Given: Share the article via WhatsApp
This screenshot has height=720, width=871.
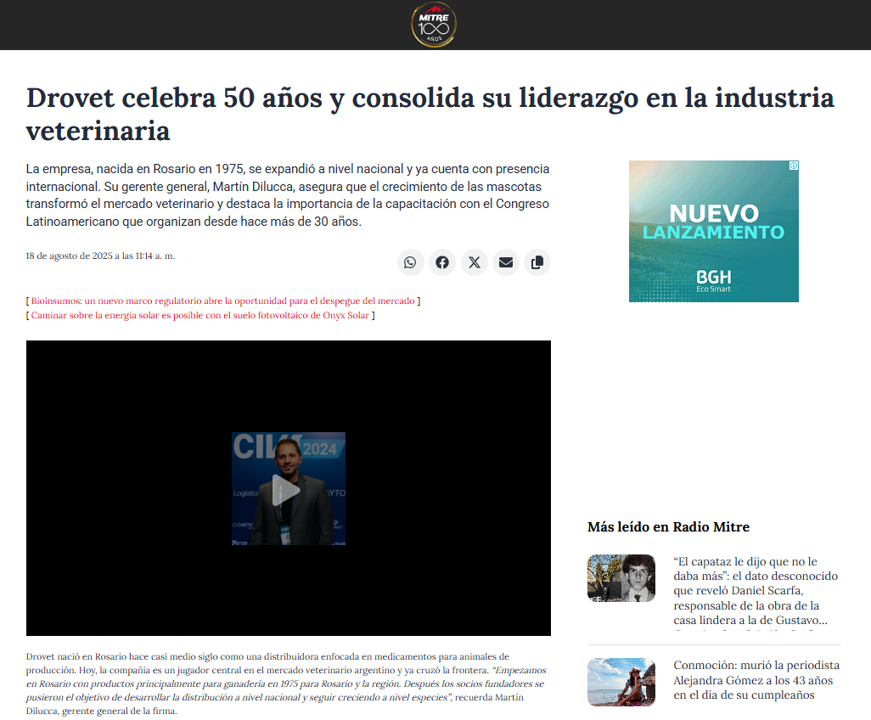Looking at the screenshot, I should click(410, 262).
